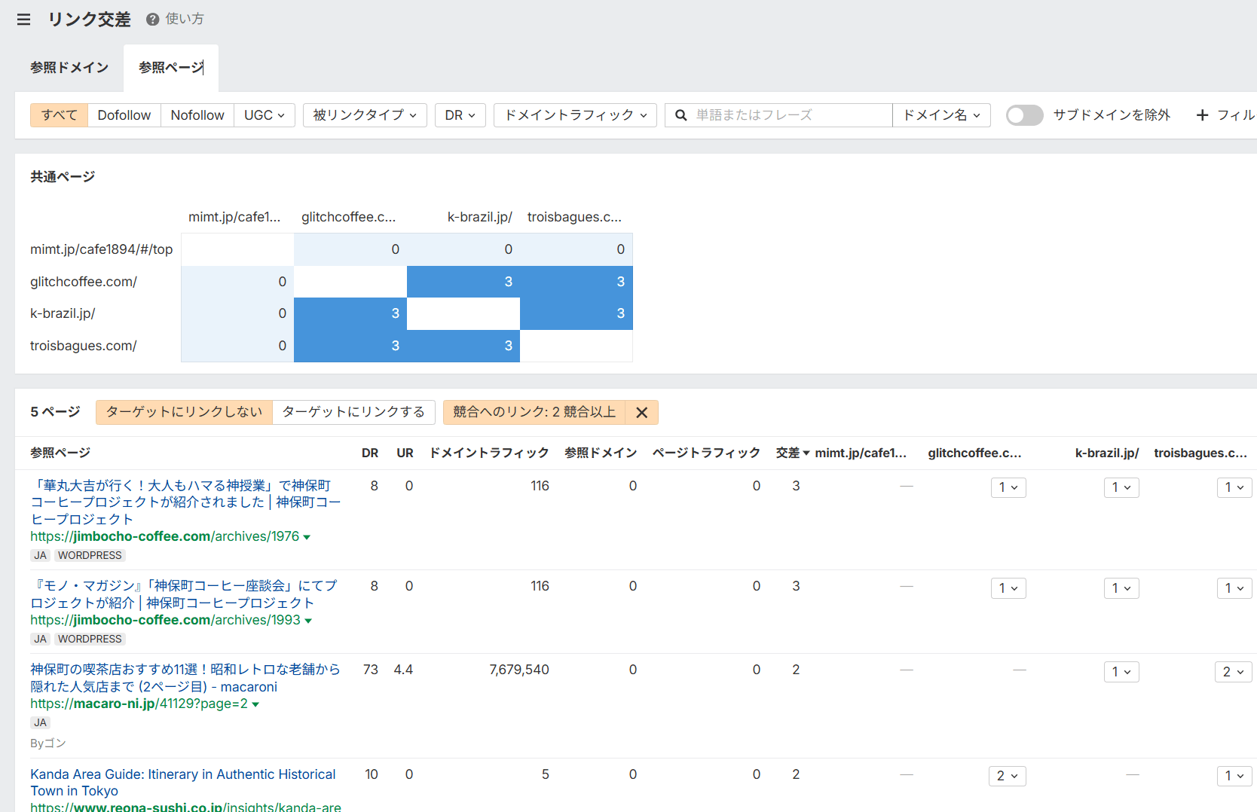Open the hamburger navigation menu
The image size is (1257, 812).
click(x=23, y=20)
